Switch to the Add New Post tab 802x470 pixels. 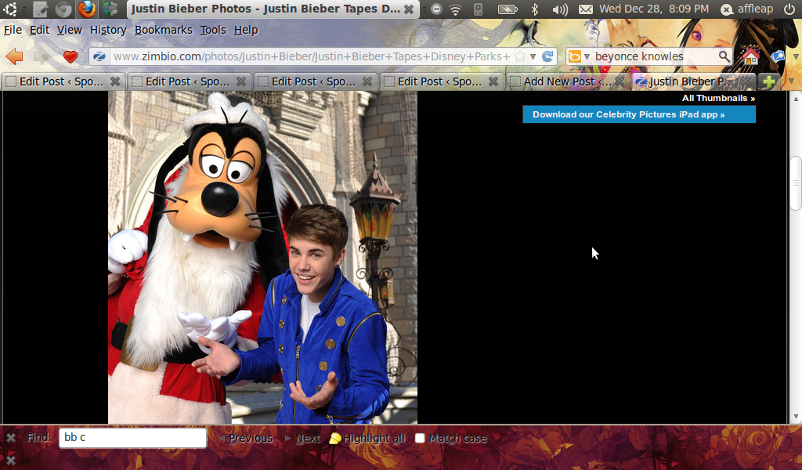pos(567,81)
